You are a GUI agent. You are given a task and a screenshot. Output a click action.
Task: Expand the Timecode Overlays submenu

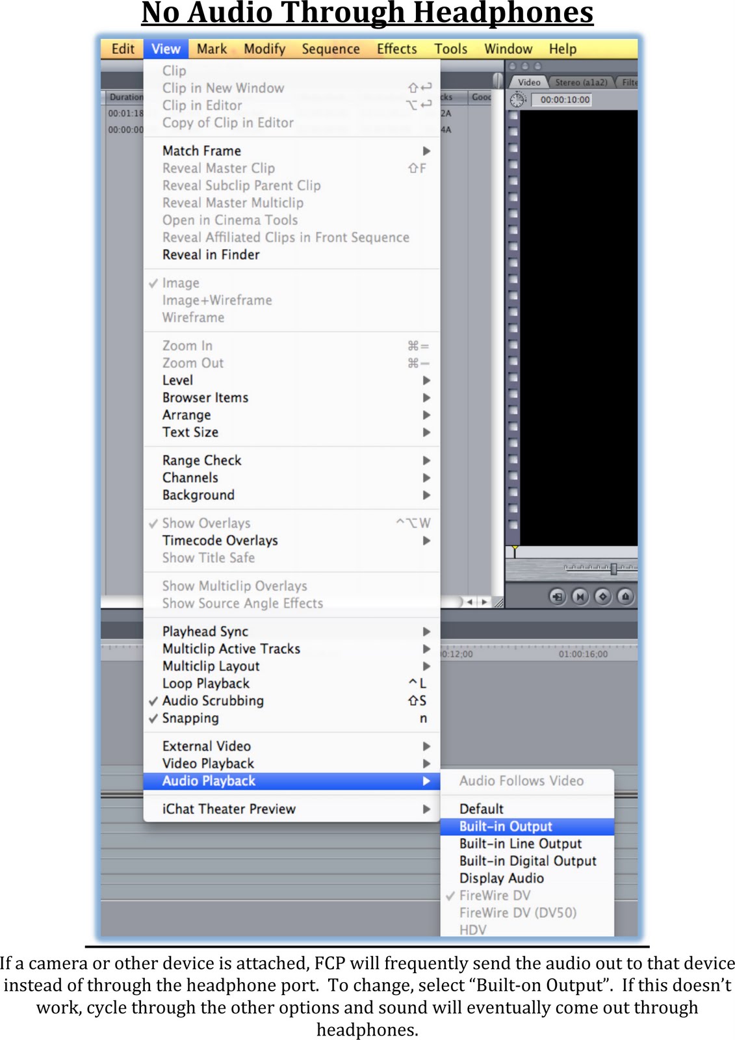(291, 541)
